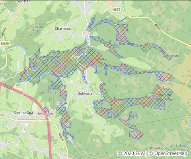Select the Les Weyais place label
Screen dimensions: 191x159
click(x=172, y=56)
